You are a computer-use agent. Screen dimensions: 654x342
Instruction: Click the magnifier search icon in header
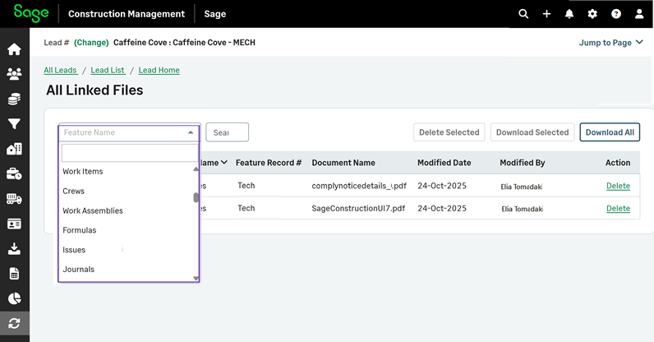click(523, 14)
